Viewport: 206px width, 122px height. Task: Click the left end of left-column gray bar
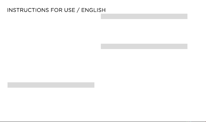[x=8, y=85]
